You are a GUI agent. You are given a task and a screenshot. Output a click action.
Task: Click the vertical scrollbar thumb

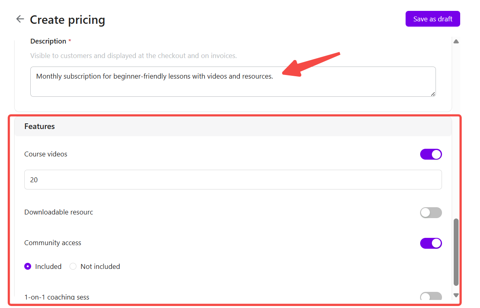[x=456, y=252]
